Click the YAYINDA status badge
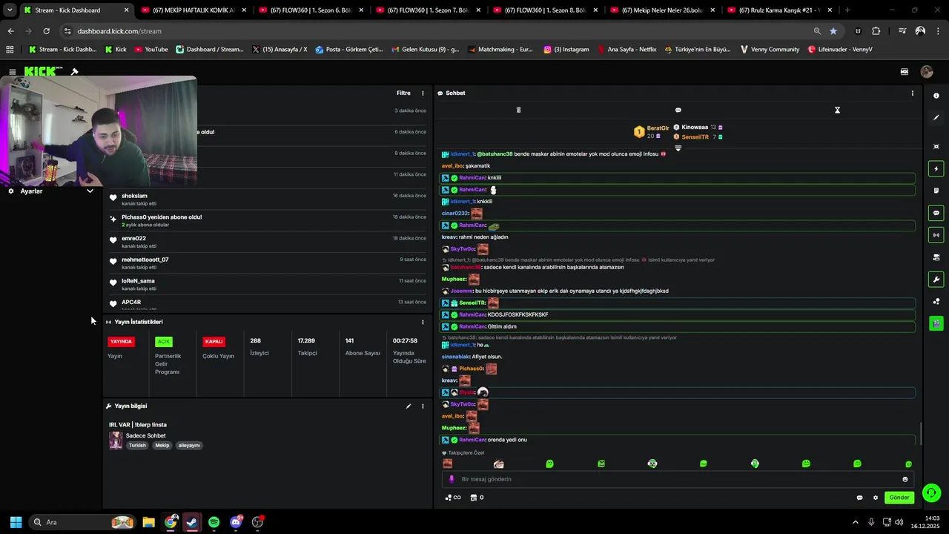The height and width of the screenshot is (534, 949). (121, 342)
